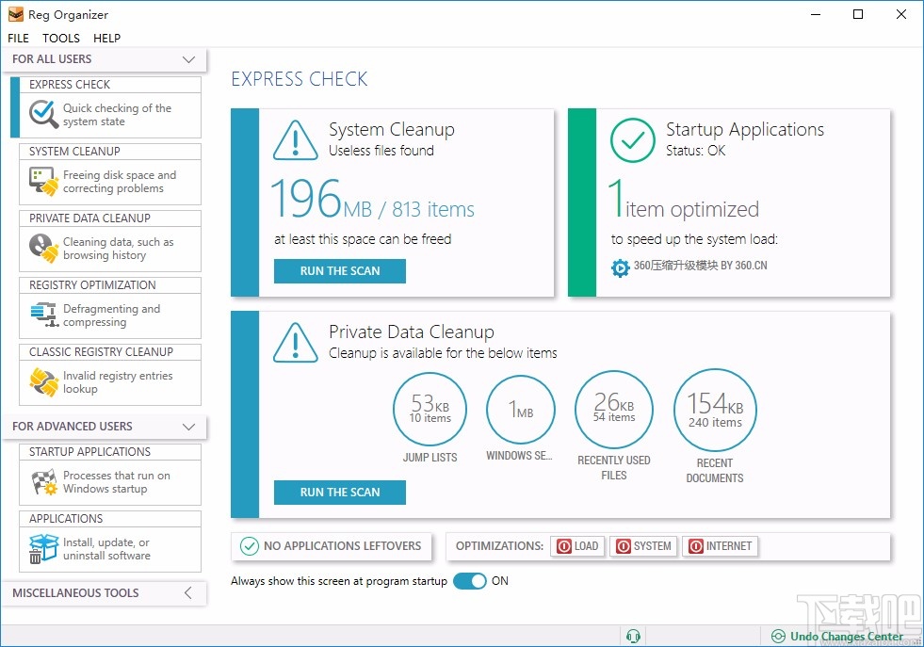
Task: Select the Recent Documents 154 KB circle
Action: [x=715, y=410]
